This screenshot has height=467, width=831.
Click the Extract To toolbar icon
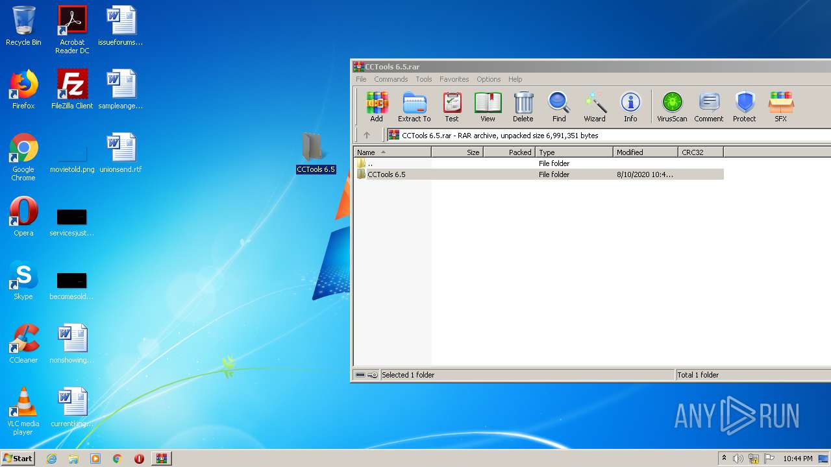pos(414,107)
